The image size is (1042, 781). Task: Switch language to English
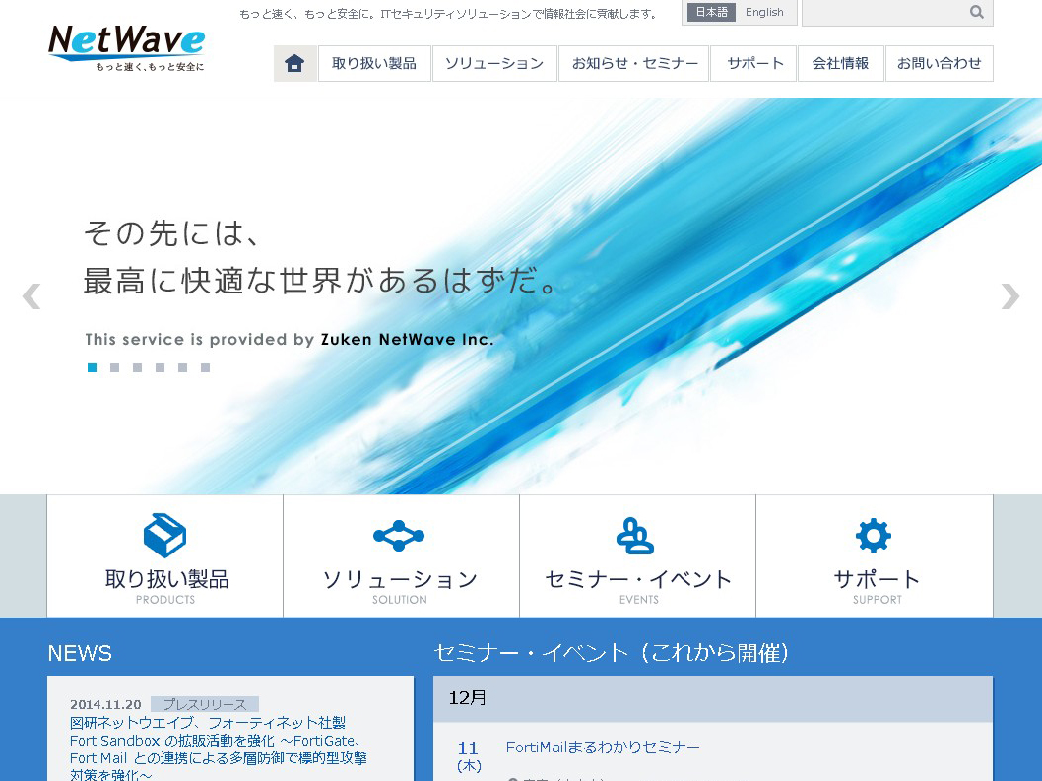click(x=764, y=13)
